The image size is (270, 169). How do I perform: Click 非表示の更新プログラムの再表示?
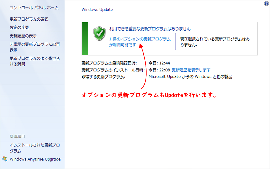pyautogui.click(x=35, y=47)
